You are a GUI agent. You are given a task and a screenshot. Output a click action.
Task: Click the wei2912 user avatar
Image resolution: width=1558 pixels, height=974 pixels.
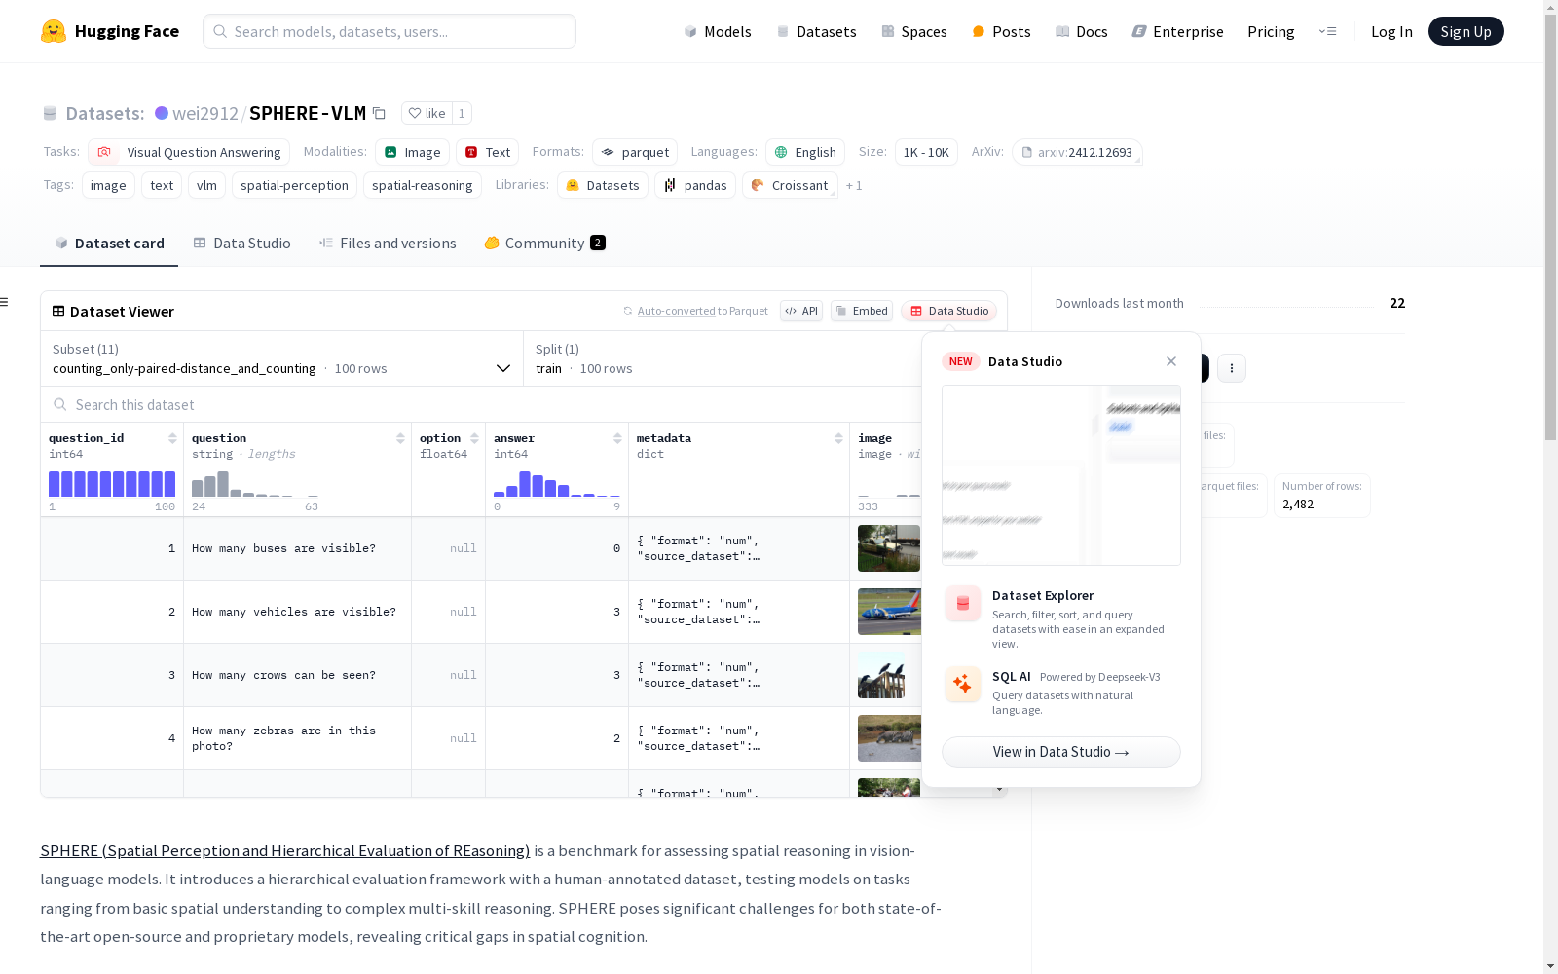(x=162, y=113)
